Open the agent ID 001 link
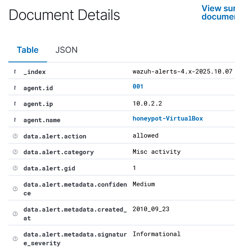 (138, 86)
